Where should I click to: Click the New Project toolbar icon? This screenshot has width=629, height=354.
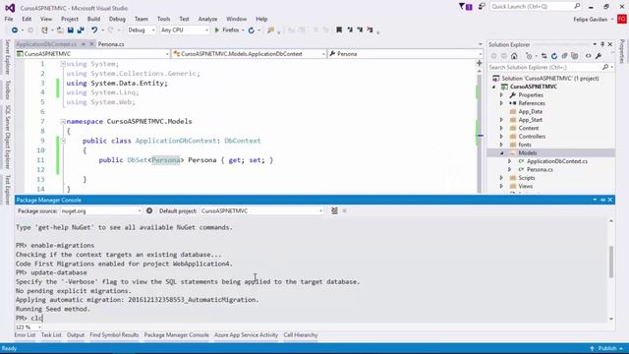(x=44, y=30)
